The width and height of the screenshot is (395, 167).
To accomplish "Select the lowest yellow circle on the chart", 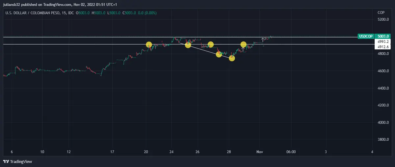I will click(232, 58).
